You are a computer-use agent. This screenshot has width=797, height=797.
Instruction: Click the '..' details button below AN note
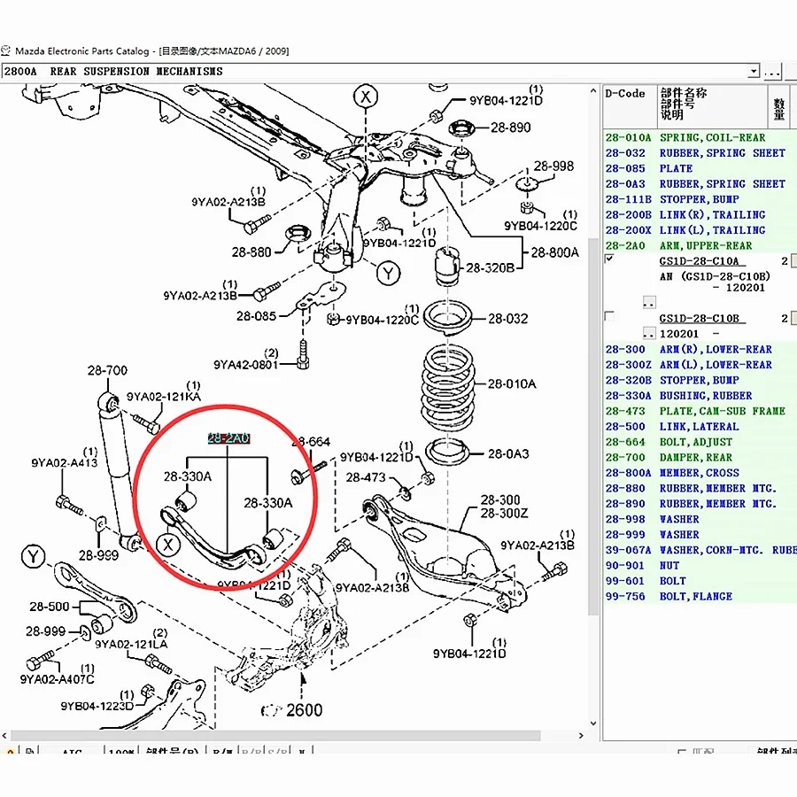click(649, 303)
